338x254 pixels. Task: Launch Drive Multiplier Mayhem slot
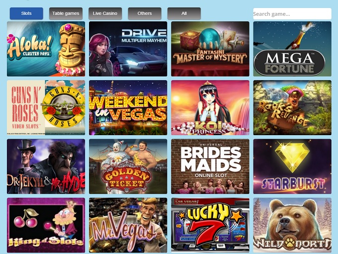pyautogui.click(x=128, y=49)
